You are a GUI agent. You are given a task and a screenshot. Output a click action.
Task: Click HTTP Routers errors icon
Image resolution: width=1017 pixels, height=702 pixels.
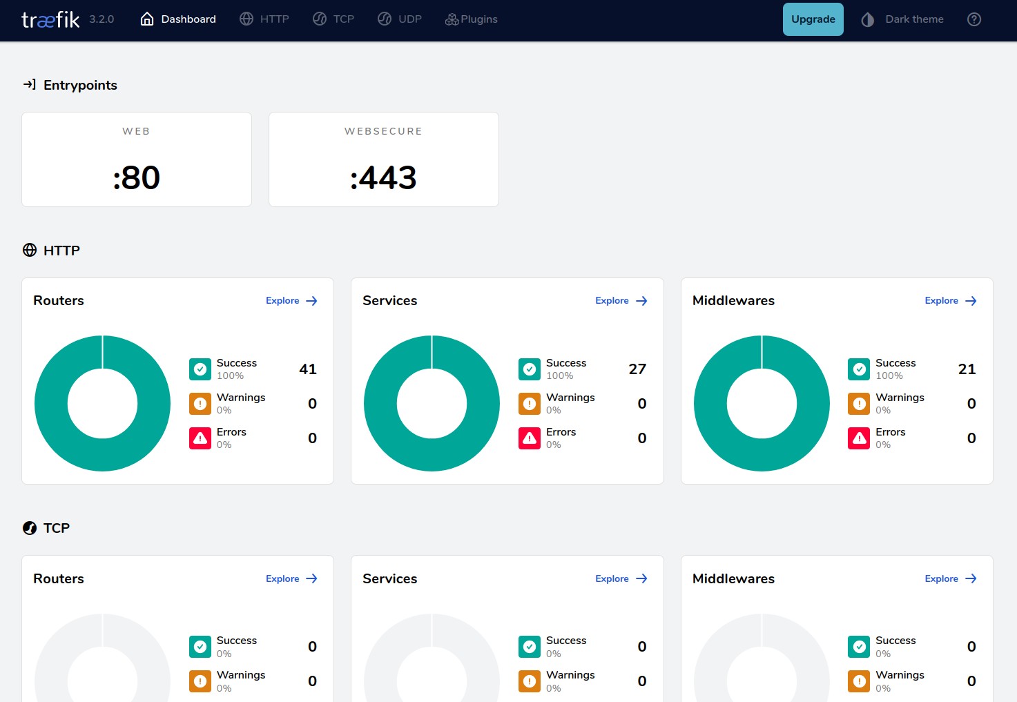click(x=200, y=438)
